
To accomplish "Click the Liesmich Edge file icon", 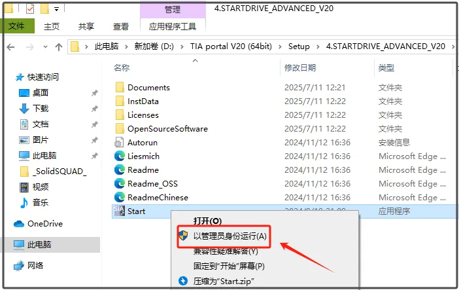I will click(120, 156).
